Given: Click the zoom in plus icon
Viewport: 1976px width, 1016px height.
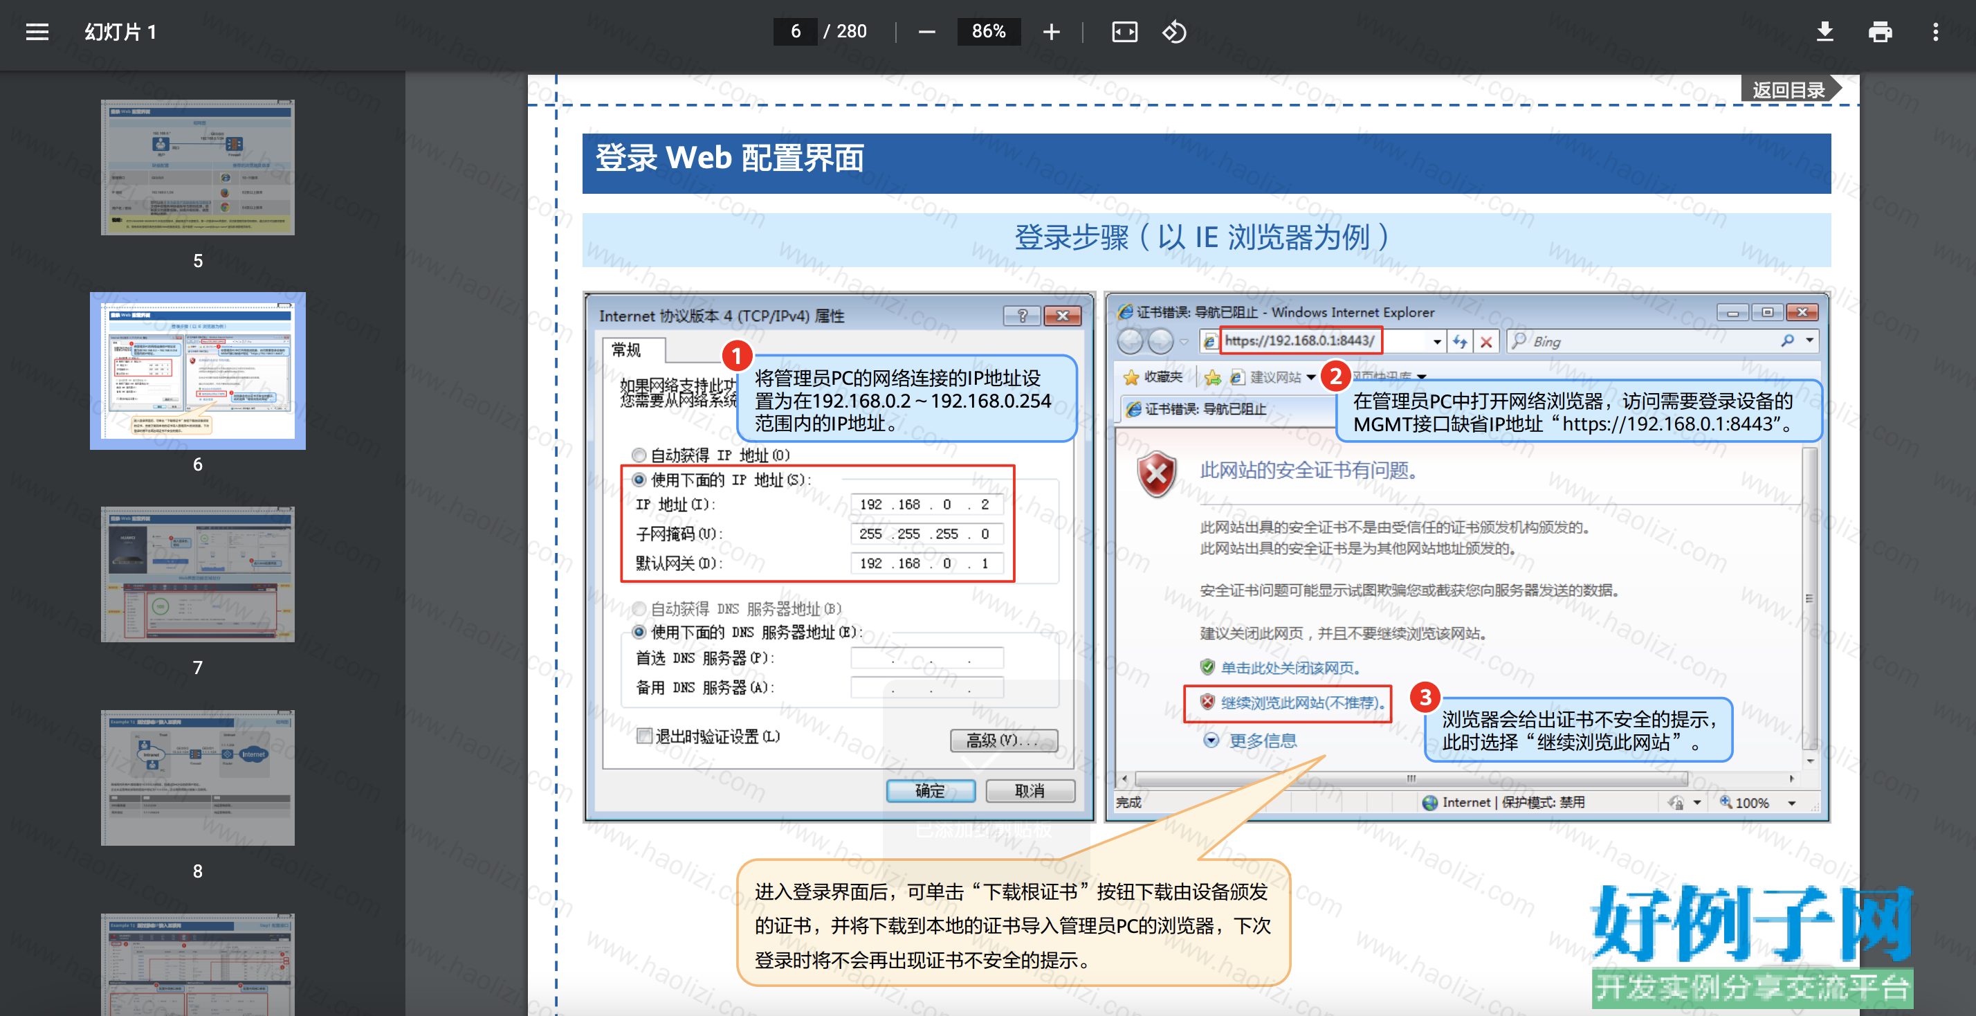Looking at the screenshot, I should (1052, 31).
